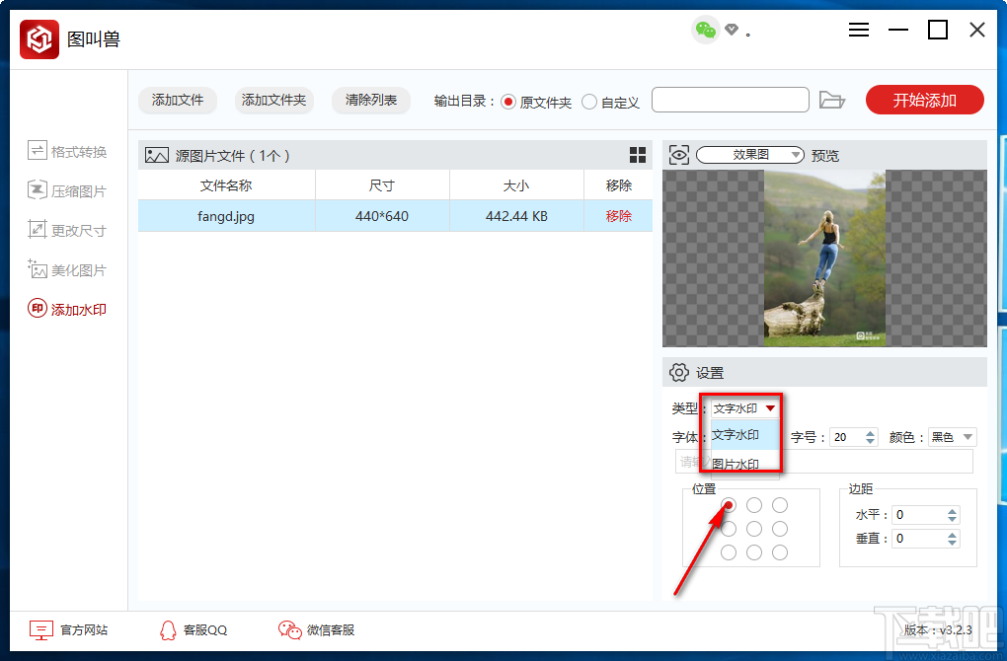The width and height of the screenshot is (1007, 661).
Task: Click 大小 column header
Action: tap(516, 185)
